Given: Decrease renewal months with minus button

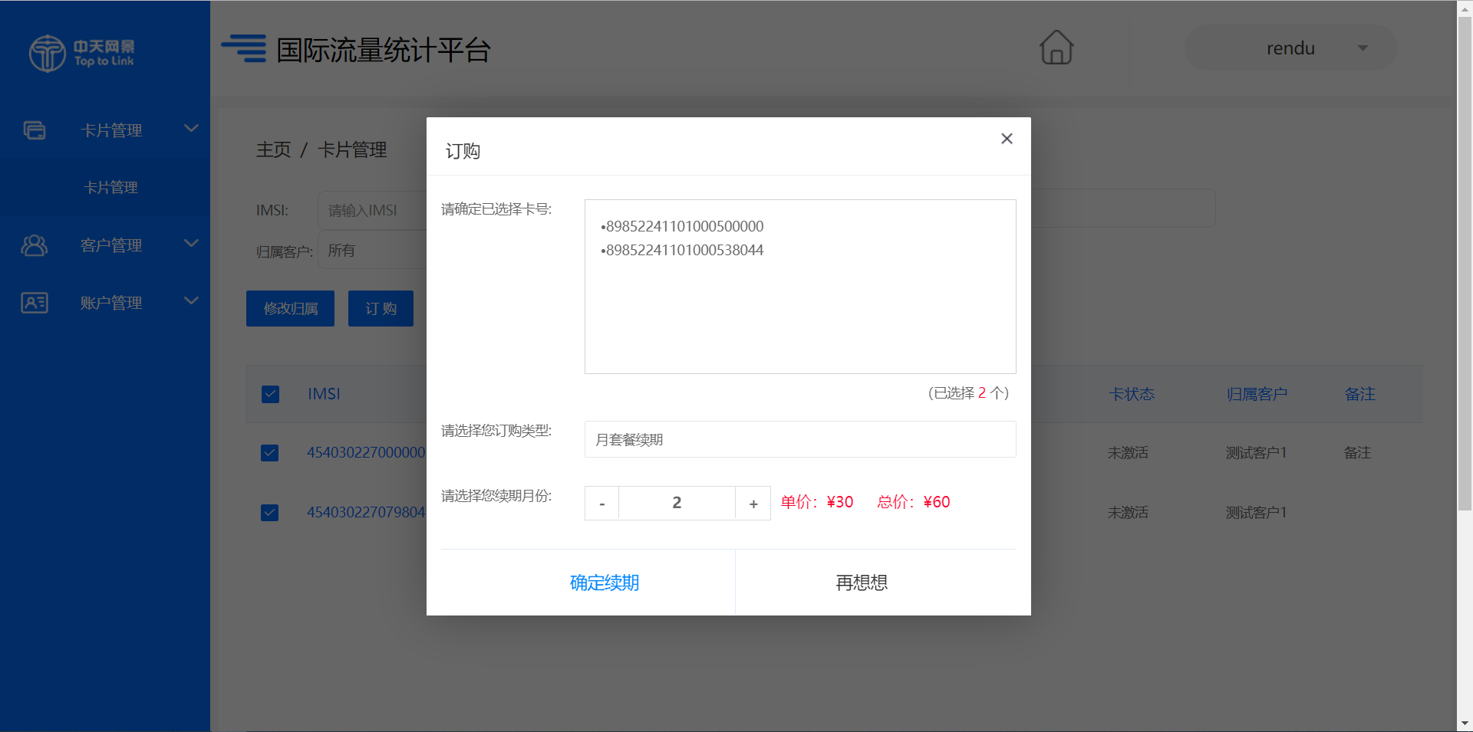Looking at the screenshot, I should click(x=602, y=504).
